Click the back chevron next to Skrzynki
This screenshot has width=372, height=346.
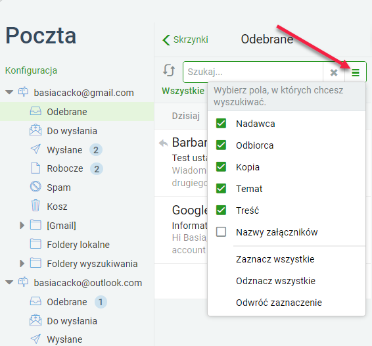tap(166, 39)
